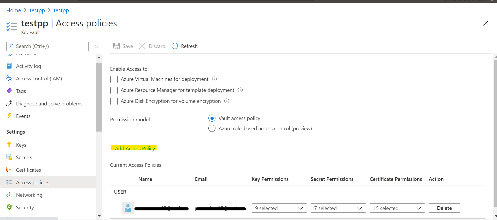Click the Certificates icon in sidebar
Image resolution: width=497 pixels, height=220 pixels.
point(9,170)
